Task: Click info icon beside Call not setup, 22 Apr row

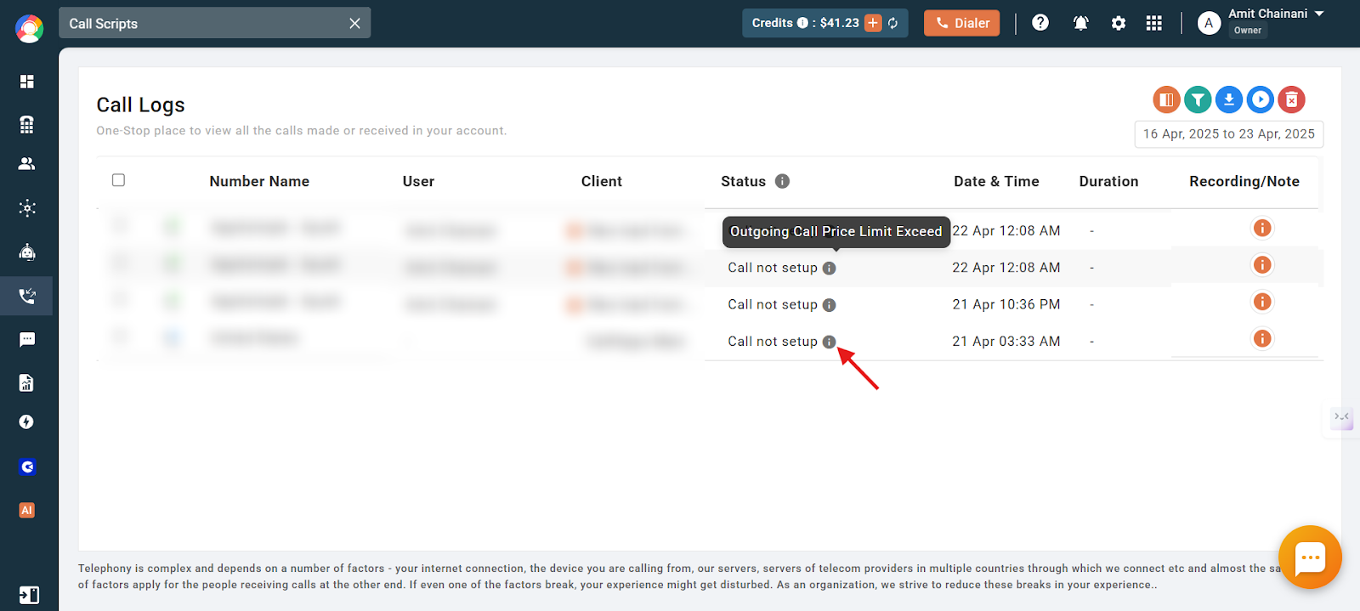Action: 830,268
